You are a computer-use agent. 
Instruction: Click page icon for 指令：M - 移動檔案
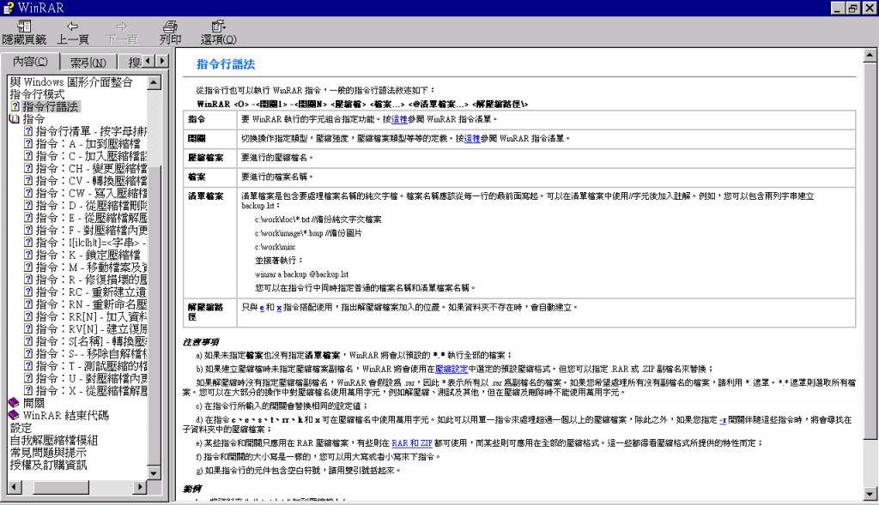click(x=28, y=267)
